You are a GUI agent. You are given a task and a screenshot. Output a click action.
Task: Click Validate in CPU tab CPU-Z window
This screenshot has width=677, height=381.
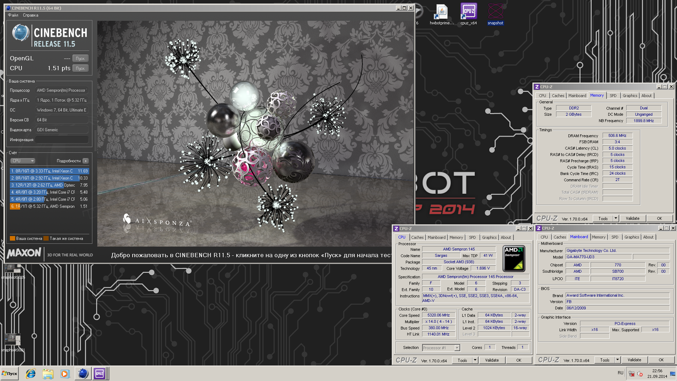point(492,361)
